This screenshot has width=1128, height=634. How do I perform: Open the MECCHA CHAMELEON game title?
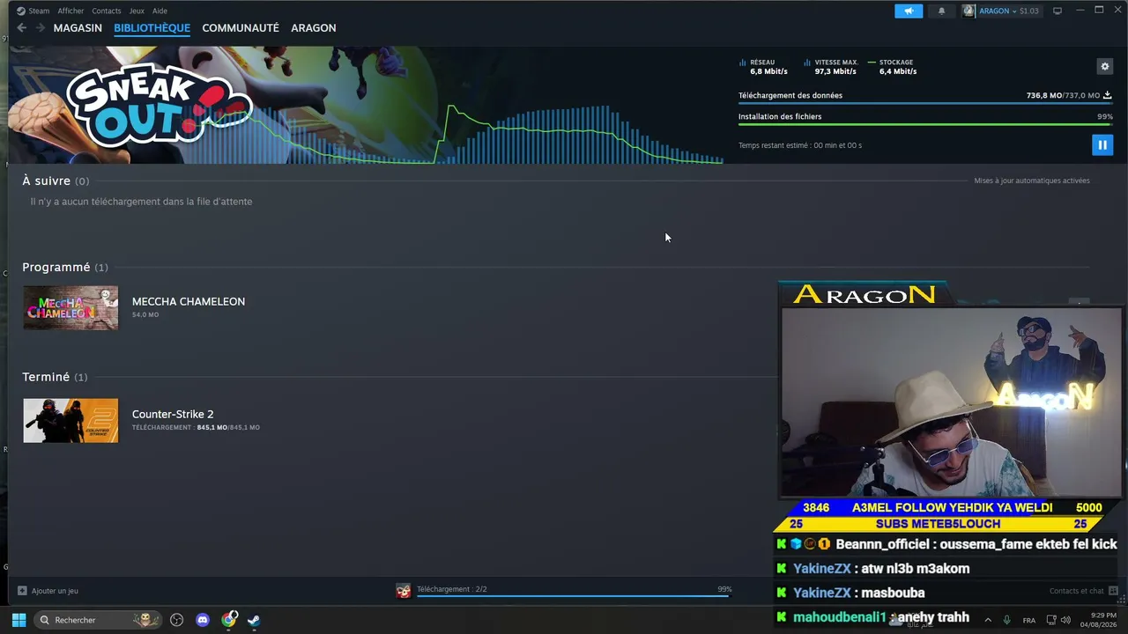[189, 301]
